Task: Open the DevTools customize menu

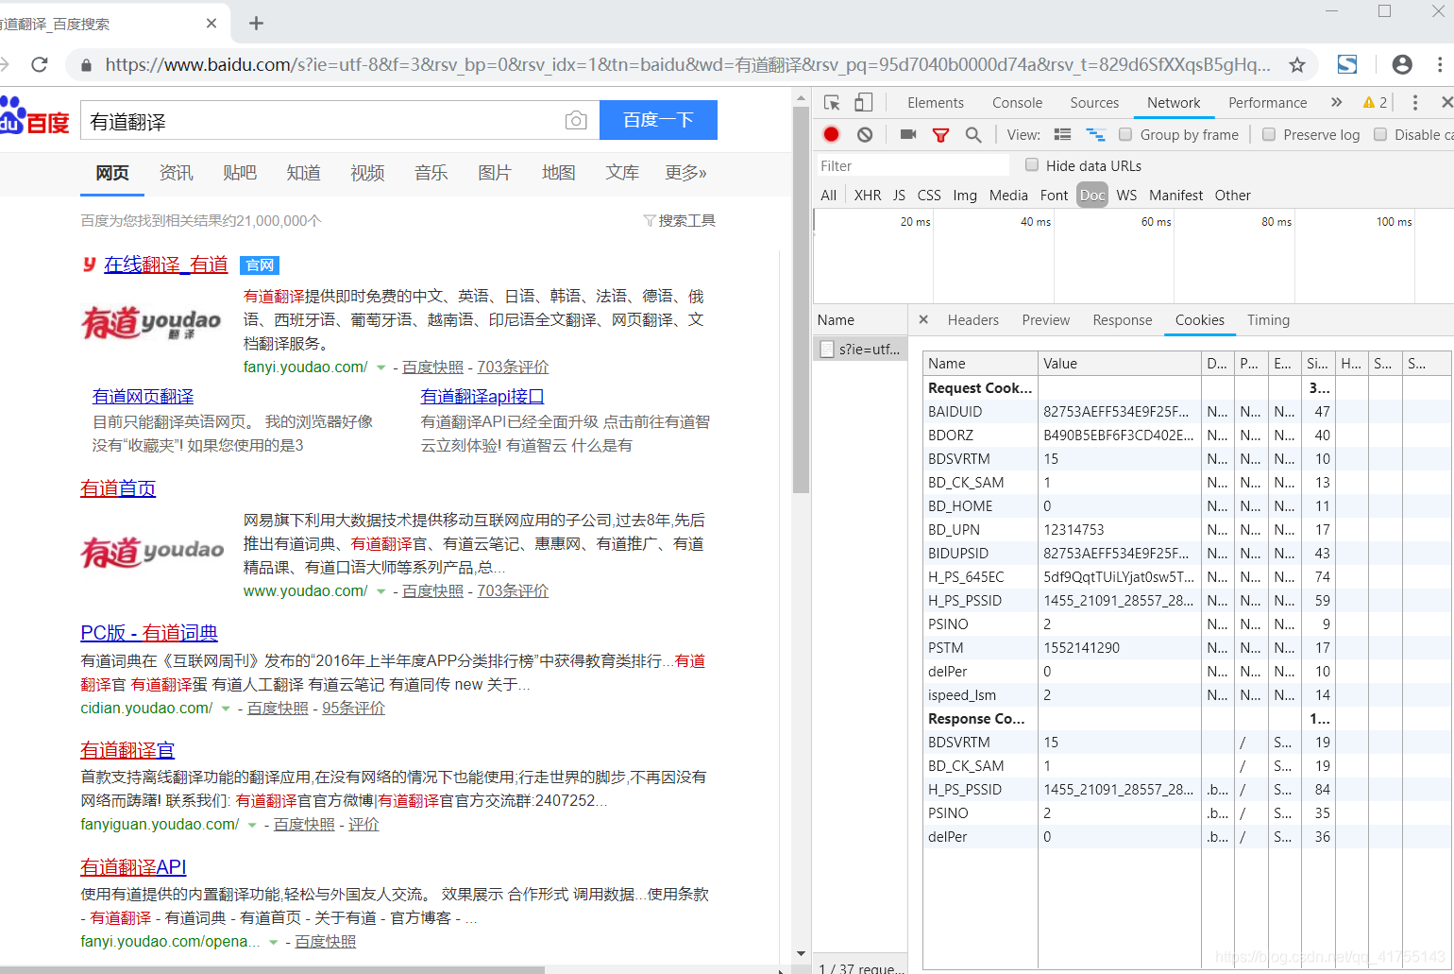Action: tap(1414, 102)
